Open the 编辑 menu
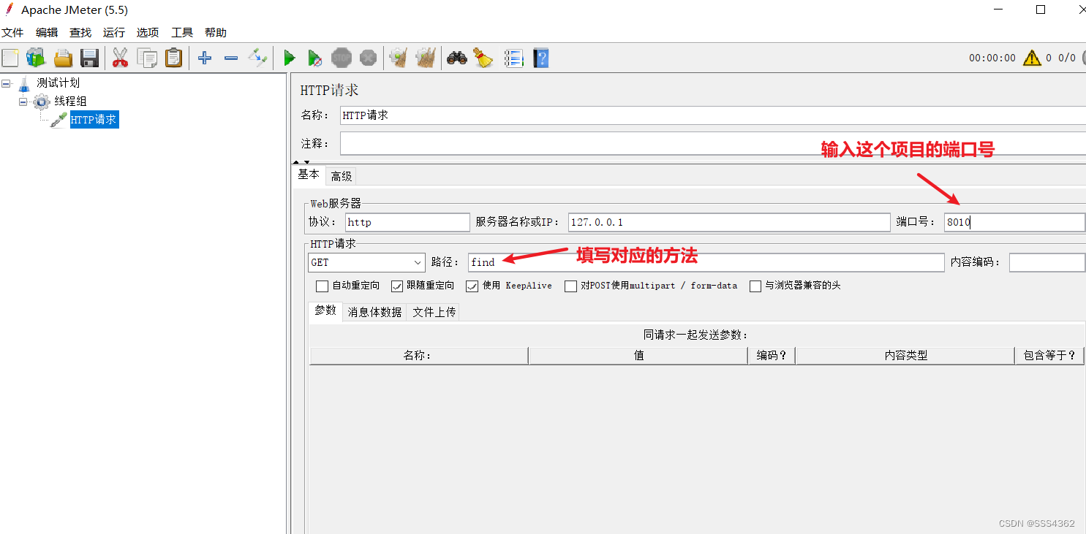 47,33
